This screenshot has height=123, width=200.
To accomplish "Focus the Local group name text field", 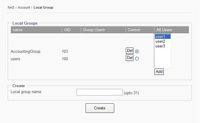I will 99,92.
